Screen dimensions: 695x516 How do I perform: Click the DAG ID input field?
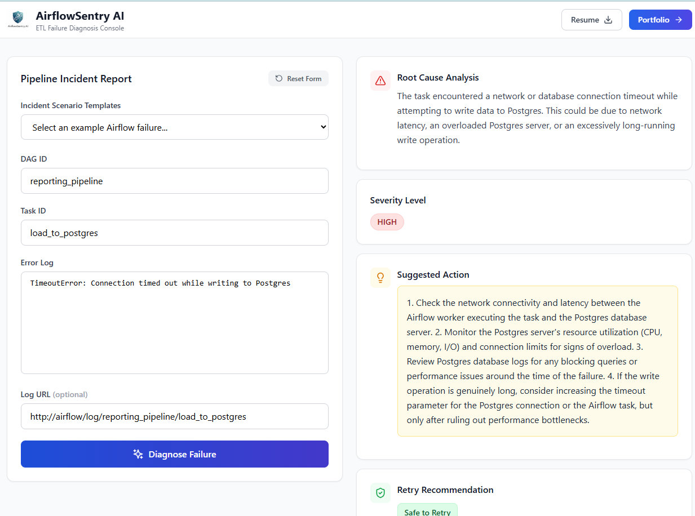[175, 181]
